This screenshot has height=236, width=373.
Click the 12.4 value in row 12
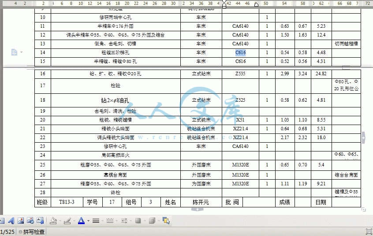[321, 35]
